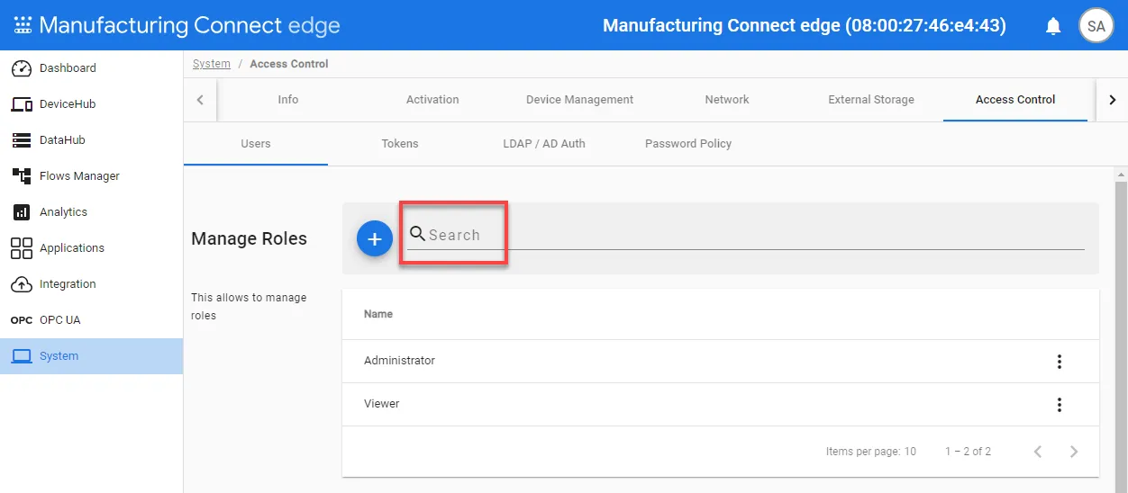Open the LDAP / AD Auth sub-tab
The height and width of the screenshot is (493, 1128).
[544, 144]
